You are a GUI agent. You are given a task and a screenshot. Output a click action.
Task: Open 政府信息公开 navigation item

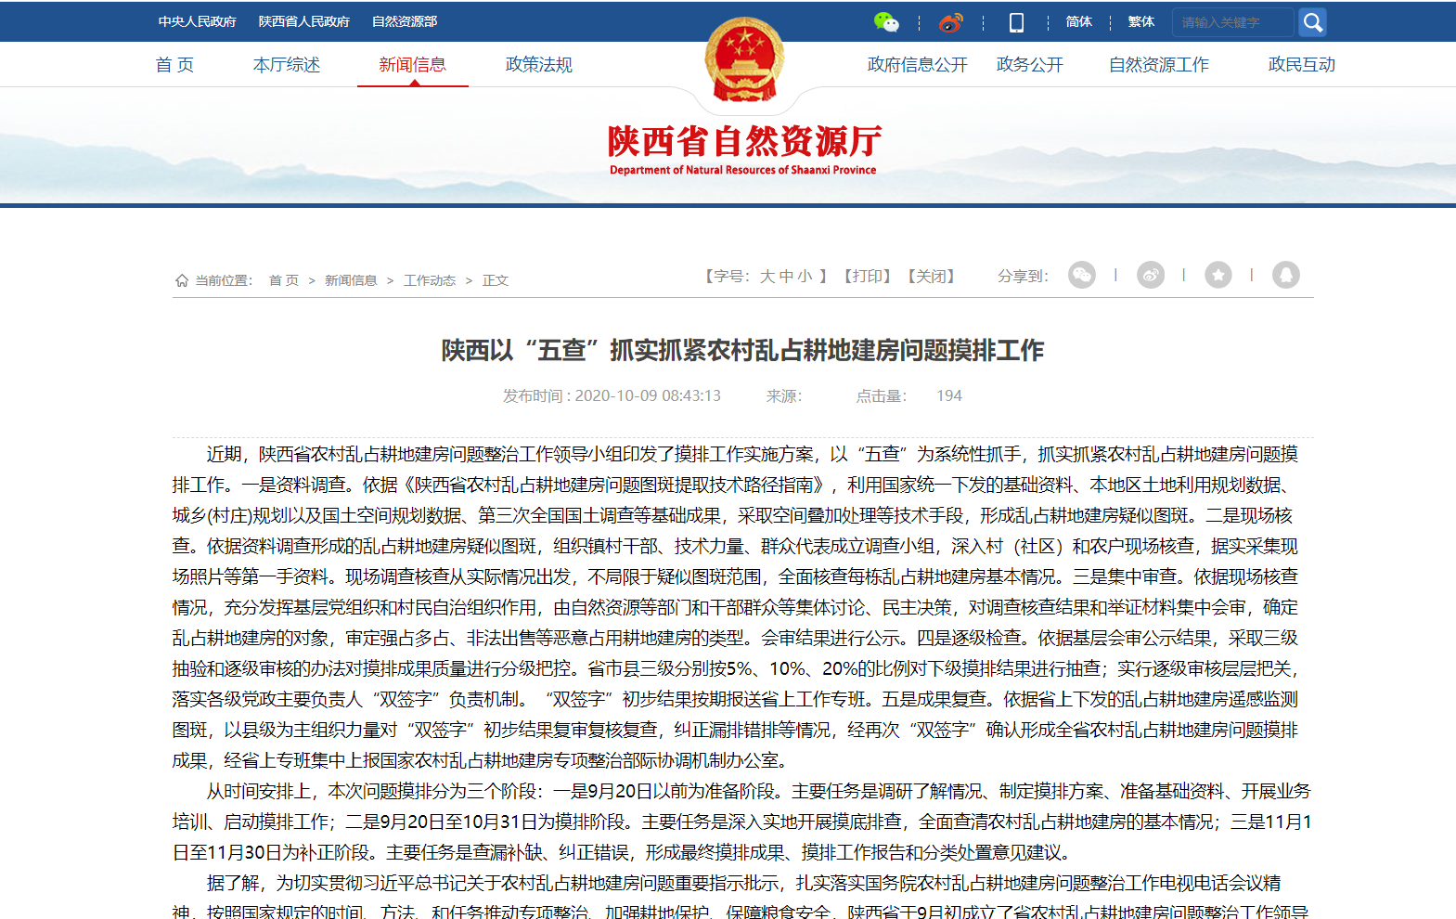pyautogui.click(x=918, y=65)
